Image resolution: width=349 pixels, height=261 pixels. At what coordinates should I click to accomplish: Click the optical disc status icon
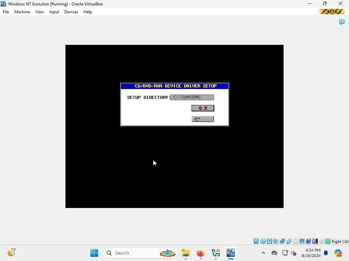263,241
